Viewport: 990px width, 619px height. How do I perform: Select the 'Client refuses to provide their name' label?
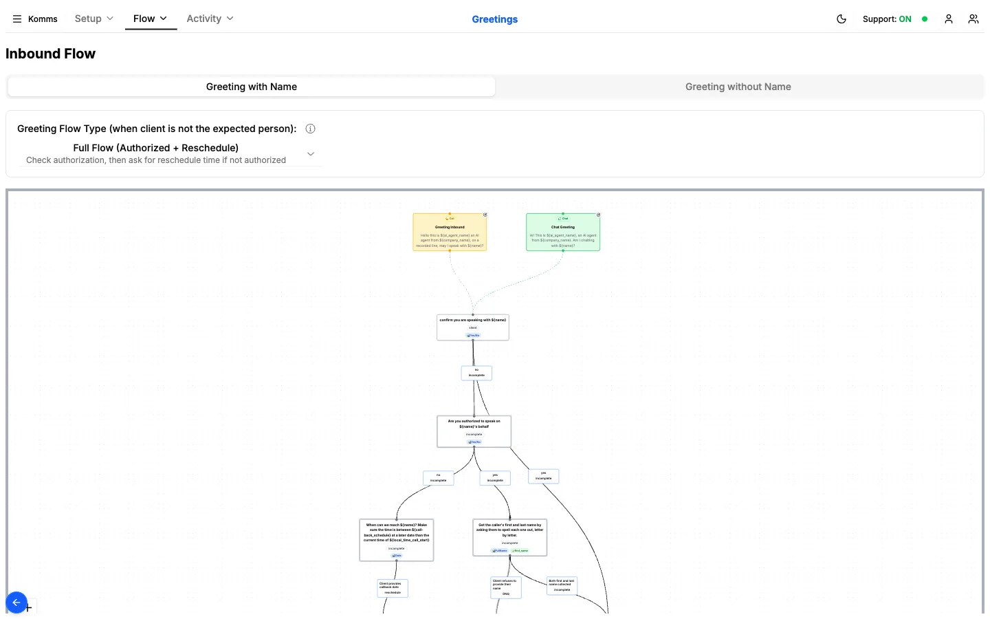click(506, 587)
